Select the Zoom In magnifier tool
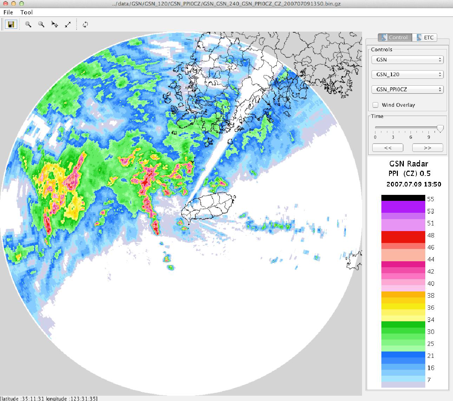Image resolution: width=453 pixels, height=401 pixels. (x=28, y=25)
